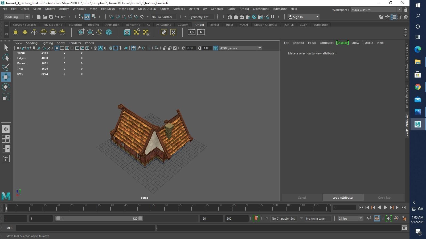The image size is (426, 239).
Task: Toggle timeline audio speaker icon
Action: [388, 218]
